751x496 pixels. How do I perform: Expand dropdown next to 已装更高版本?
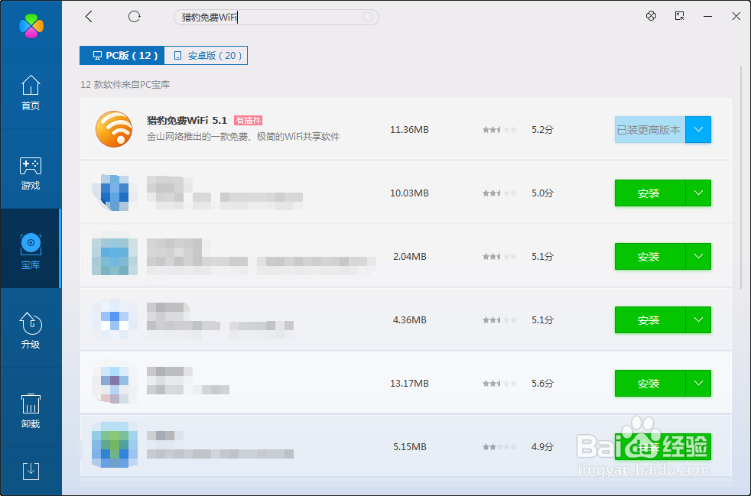click(698, 129)
